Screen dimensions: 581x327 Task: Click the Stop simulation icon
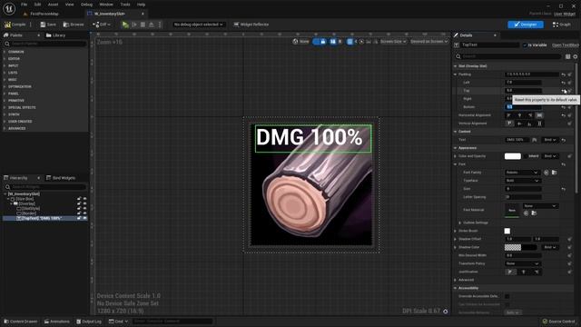tap(143, 25)
